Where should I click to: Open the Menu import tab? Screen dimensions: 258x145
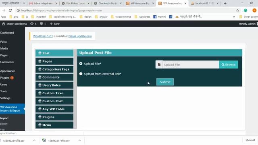tap(54, 125)
